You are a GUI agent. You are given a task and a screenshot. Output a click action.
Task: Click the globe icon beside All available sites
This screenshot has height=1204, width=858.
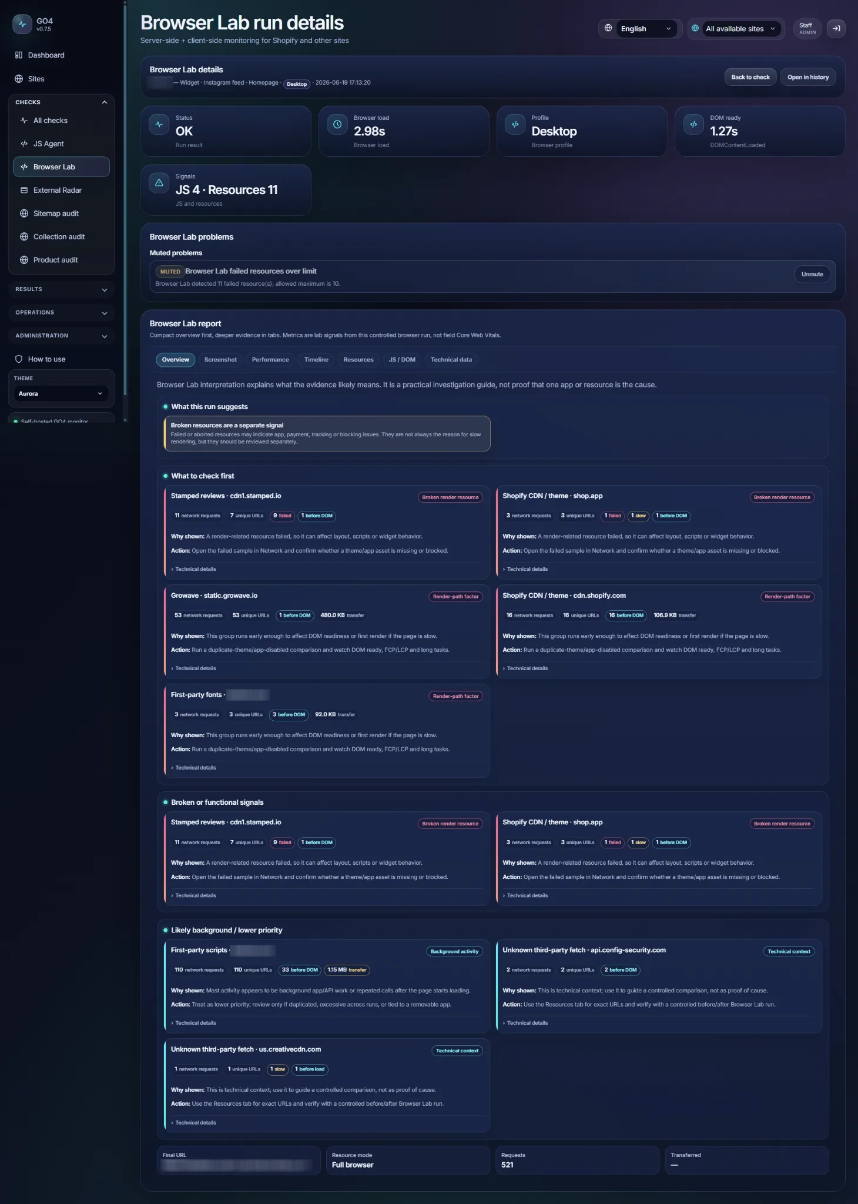click(x=695, y=28)
